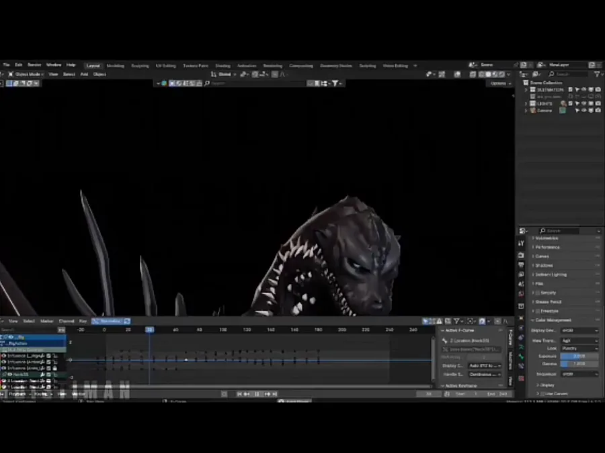Screen dimensions: 605x453
Task: Toggle viewport gizmos icon
Action: click(x=442, y=74)
